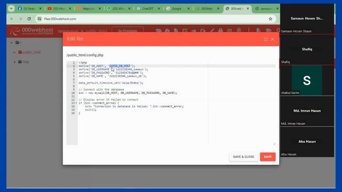
Task: Select the root folder icon in tree
Action: pos(18,43)
